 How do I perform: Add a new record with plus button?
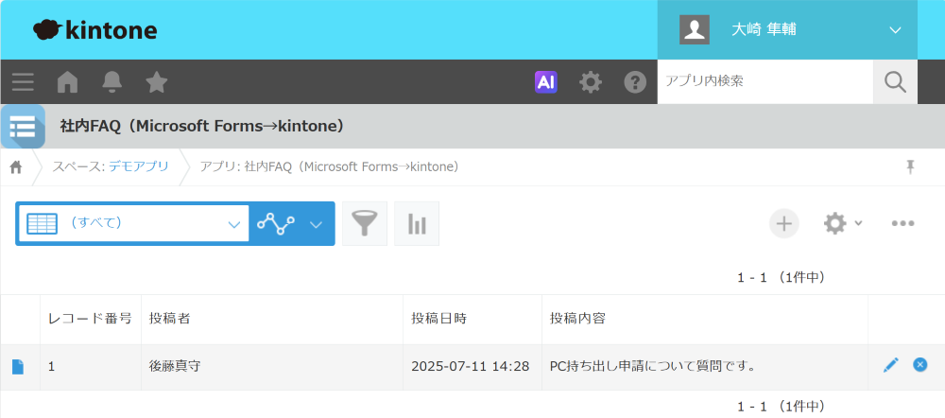click(x=783, y=223)
